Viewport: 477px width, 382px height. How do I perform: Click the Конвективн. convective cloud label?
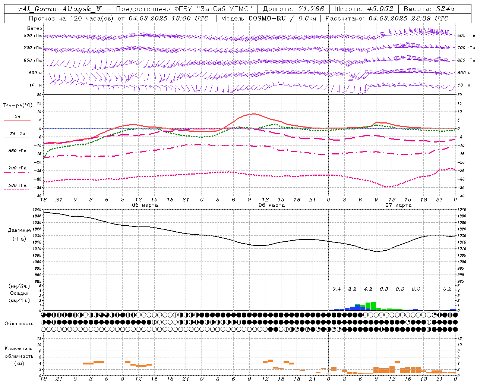(19, 349)
